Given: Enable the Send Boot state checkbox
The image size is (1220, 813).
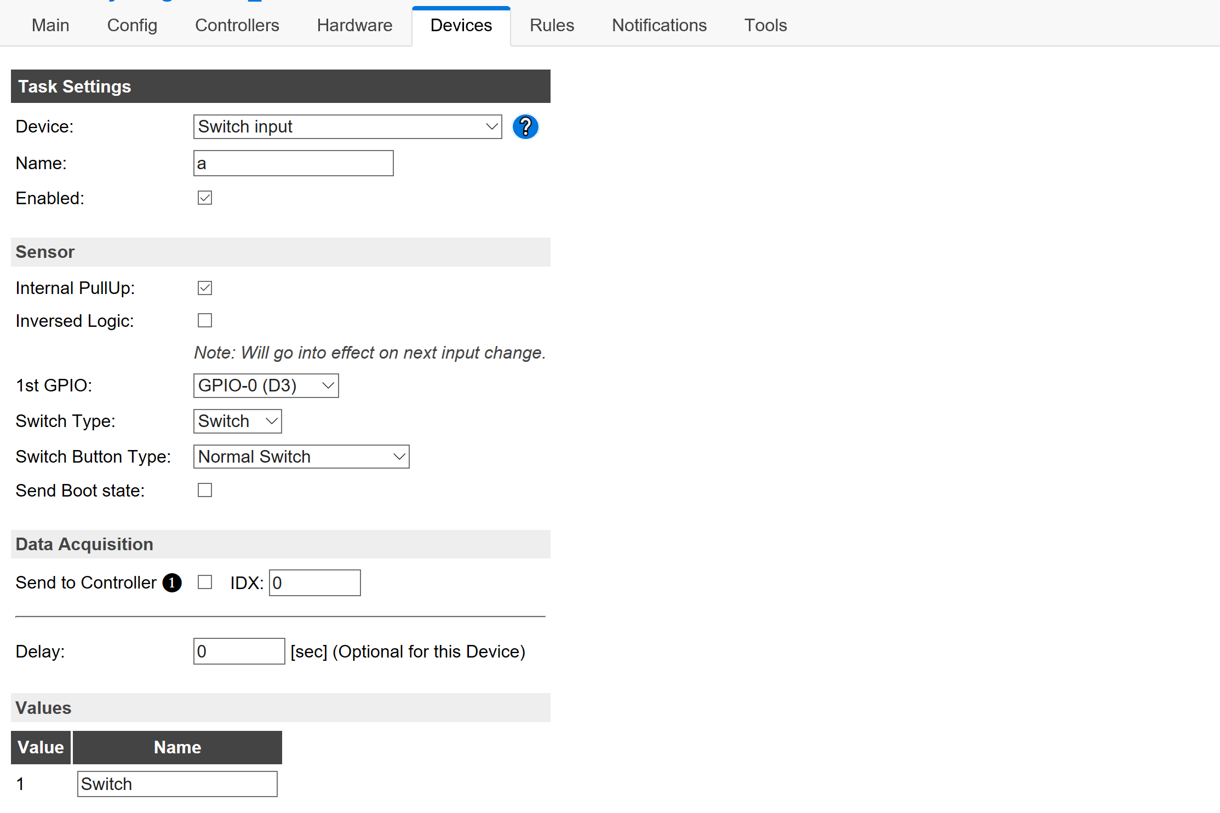Looking at the screenshot, I should (204, 490).
